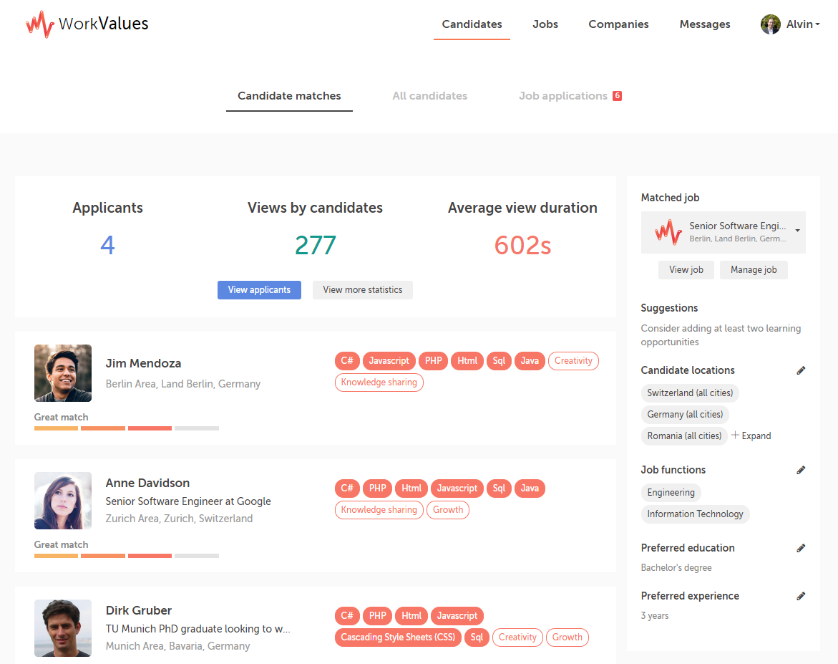Click the Engineering job function tag
838x664 pixels.
coord(671,492)
